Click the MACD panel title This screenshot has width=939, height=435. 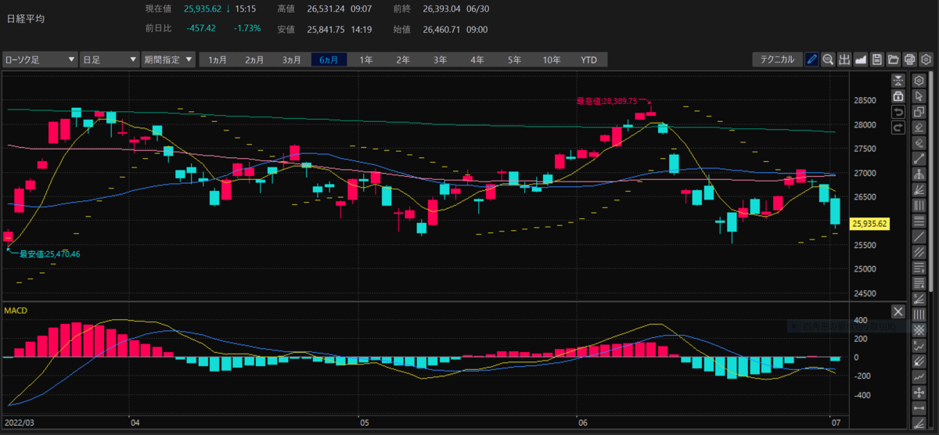click(16, 311)
